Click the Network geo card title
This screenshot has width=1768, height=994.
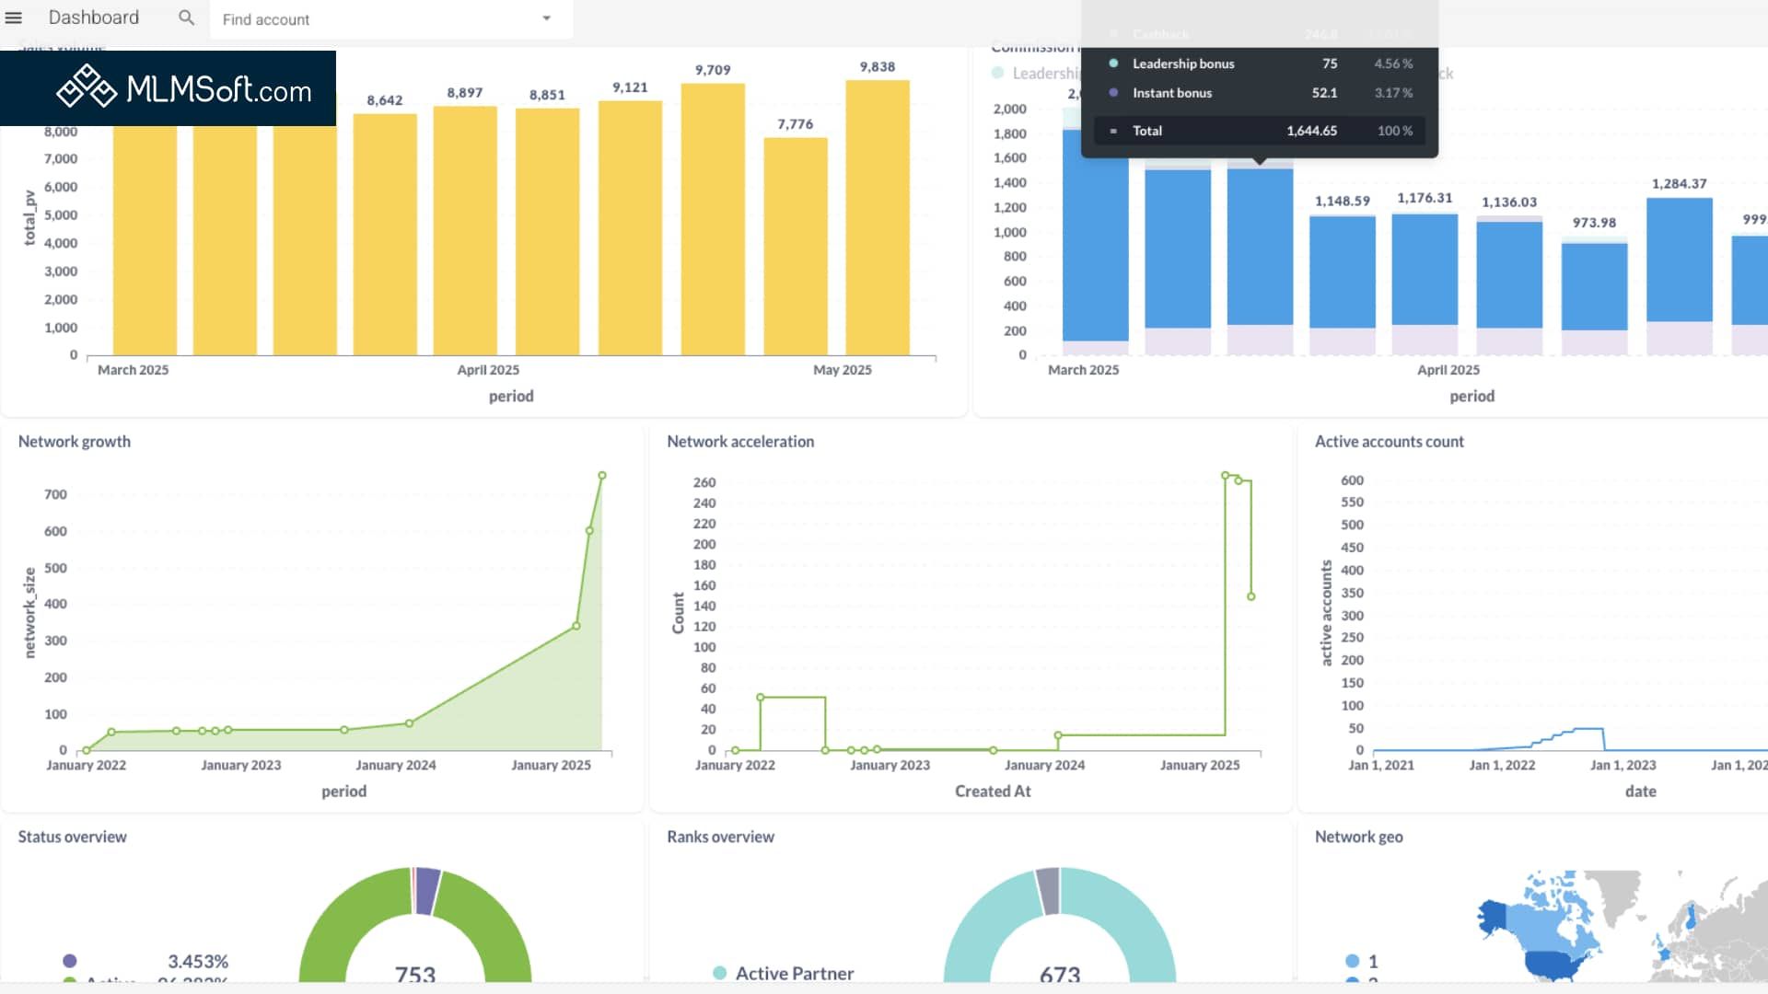click(x=1358, y=837)
